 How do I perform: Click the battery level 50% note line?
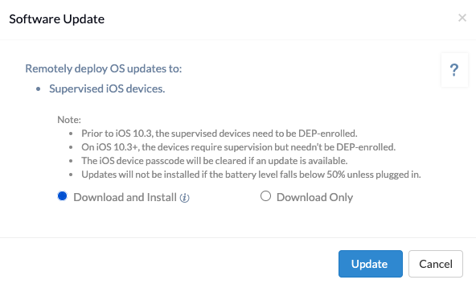click(x=251, y=175)
